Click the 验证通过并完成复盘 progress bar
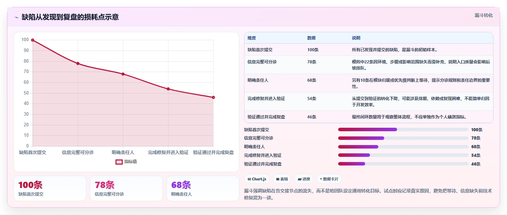 point(403,164)
